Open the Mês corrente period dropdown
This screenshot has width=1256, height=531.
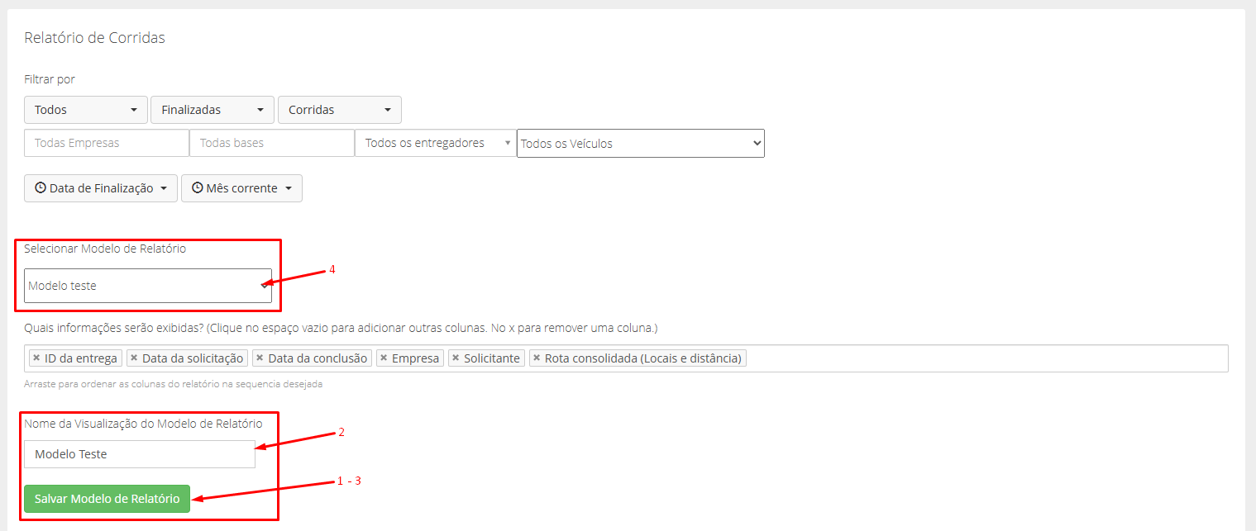[x=241, y=188]
